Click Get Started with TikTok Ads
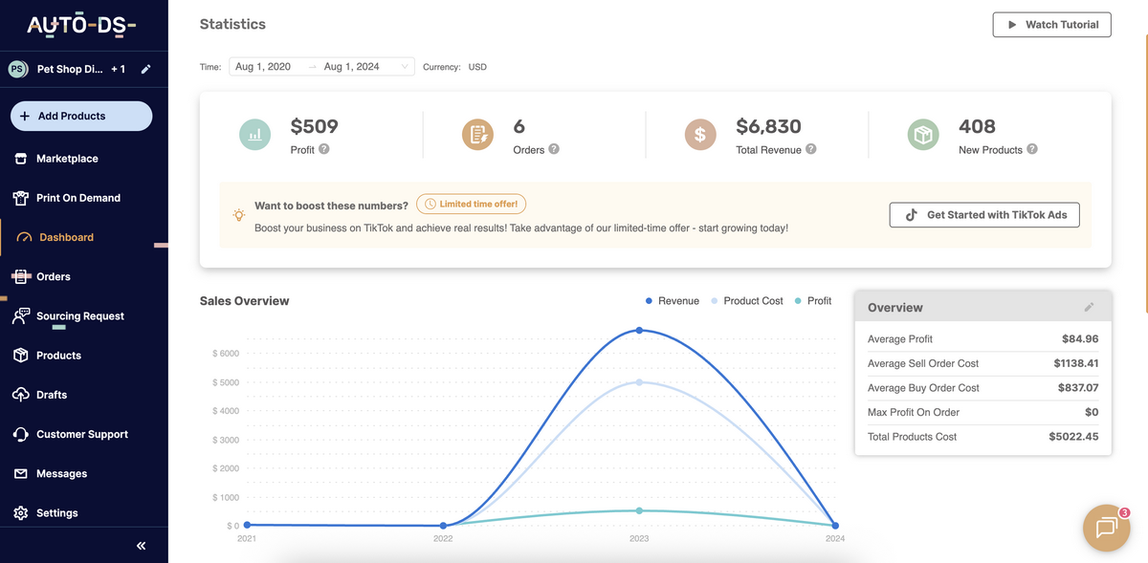The image size is (1148, 563). pos(983,214)
